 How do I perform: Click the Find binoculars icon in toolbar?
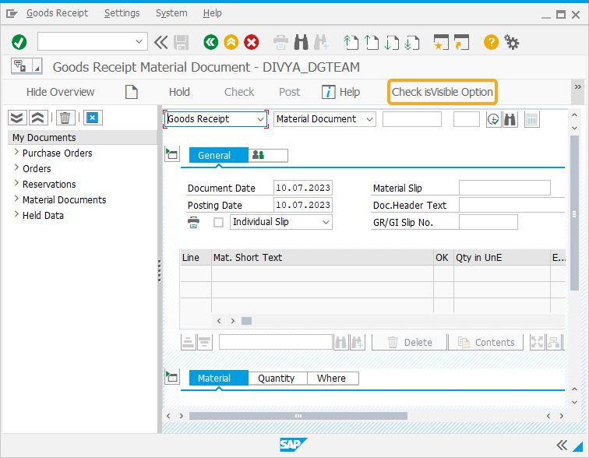coord(301,42)
